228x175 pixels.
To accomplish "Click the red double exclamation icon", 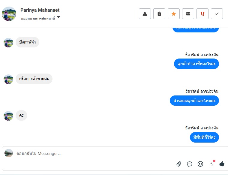I will (202, 14).
